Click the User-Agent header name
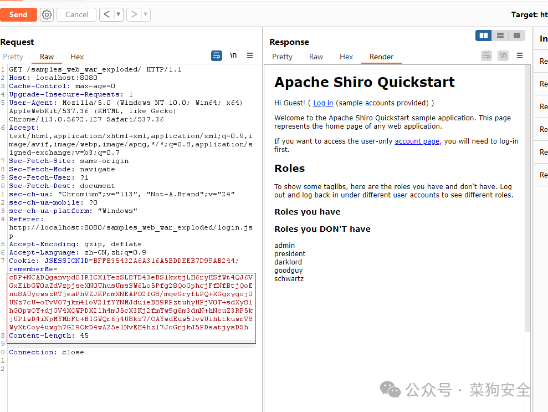This screenshot has width=548, height=412. click(33, 103)
